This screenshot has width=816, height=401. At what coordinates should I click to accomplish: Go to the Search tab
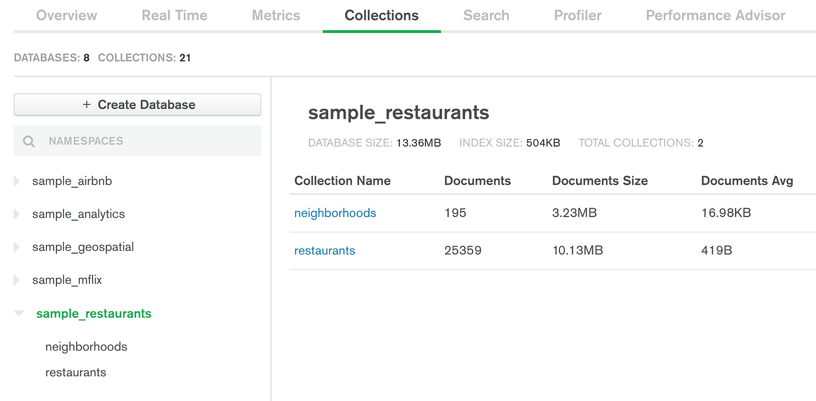click(486, 15)
